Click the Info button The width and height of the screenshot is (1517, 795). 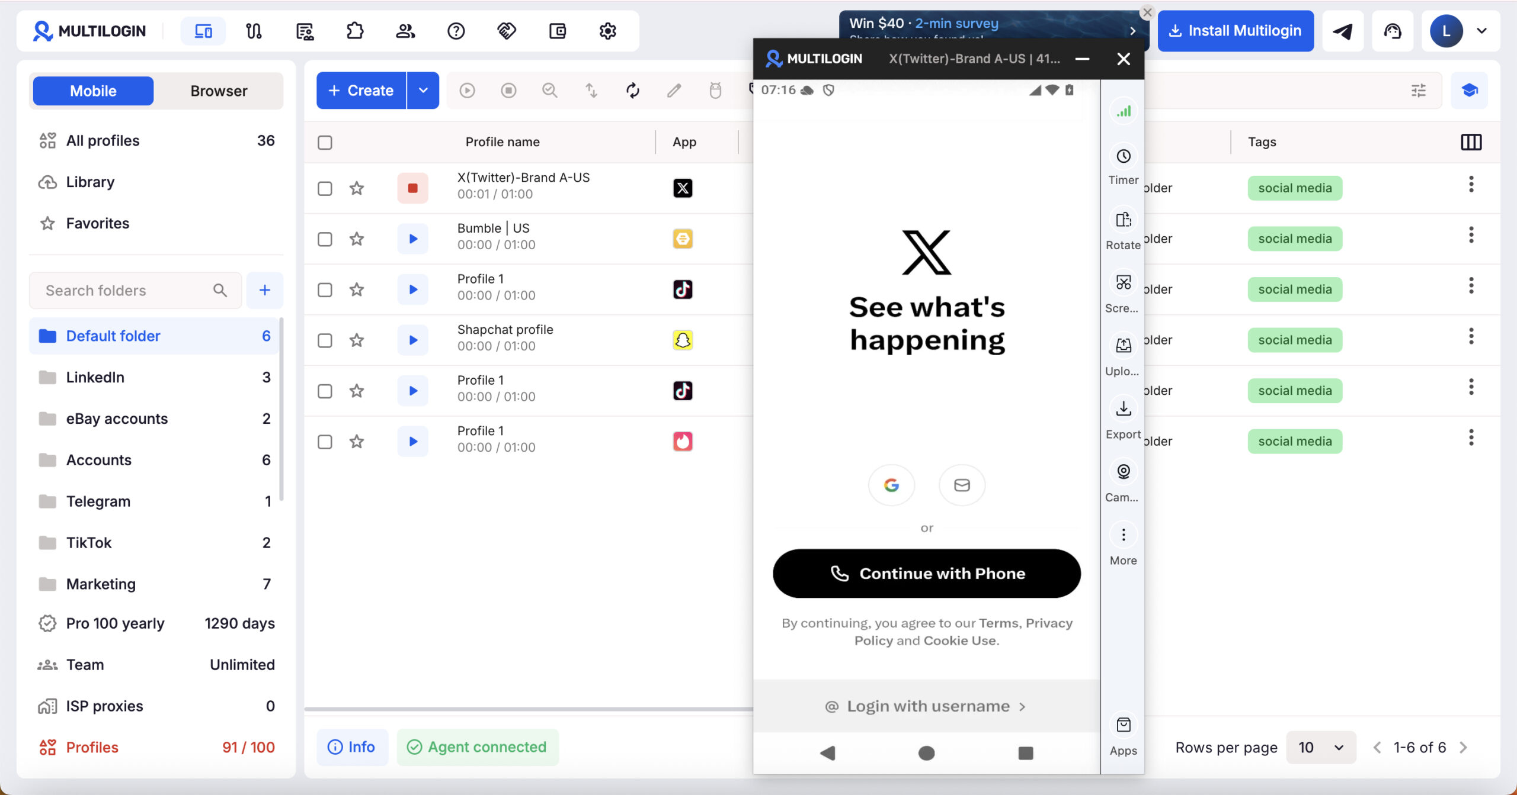click(352, 748)
